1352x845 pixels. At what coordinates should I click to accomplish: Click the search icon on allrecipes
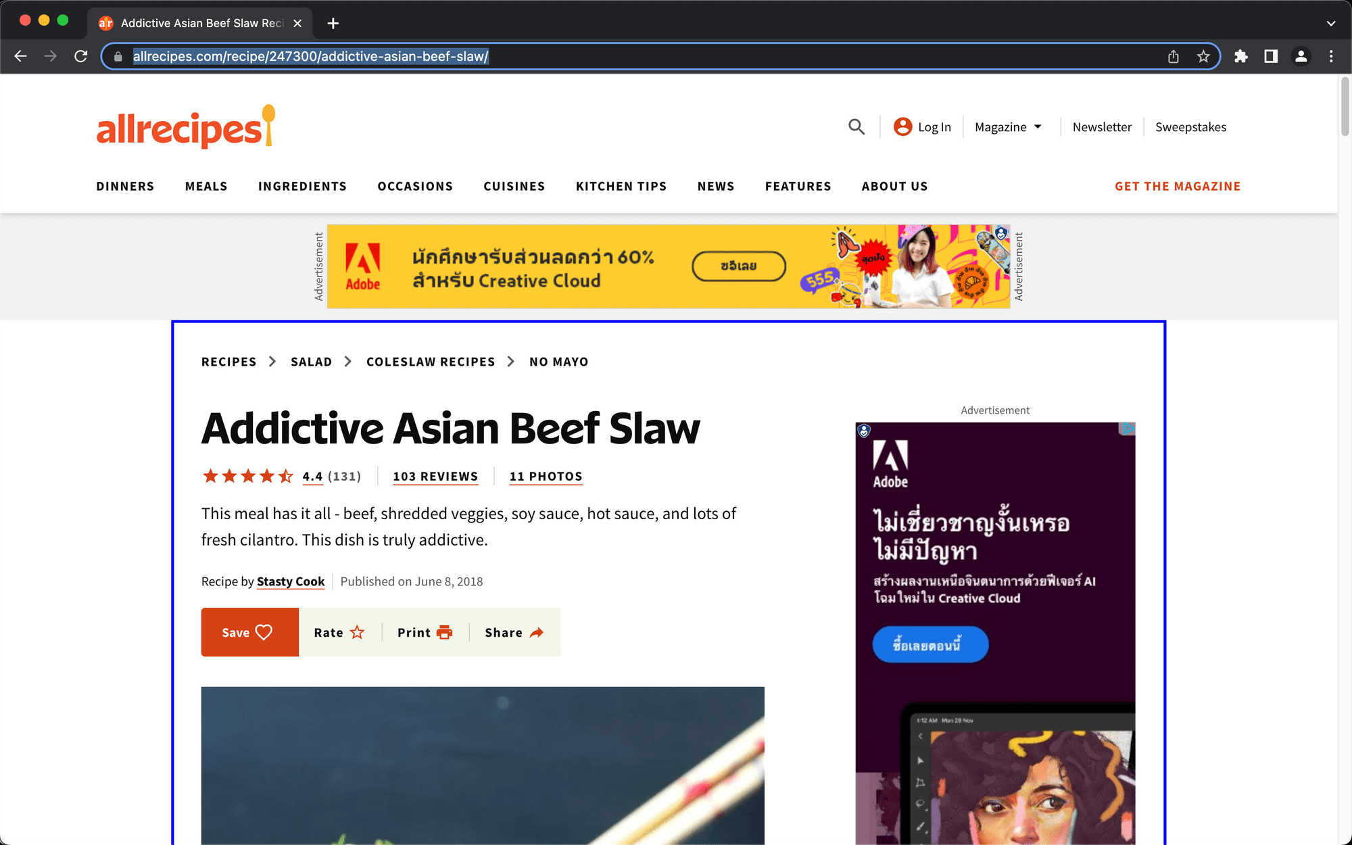tap(856, 126)
